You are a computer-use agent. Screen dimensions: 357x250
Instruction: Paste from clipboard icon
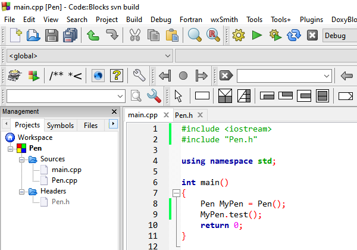[172, 36]
